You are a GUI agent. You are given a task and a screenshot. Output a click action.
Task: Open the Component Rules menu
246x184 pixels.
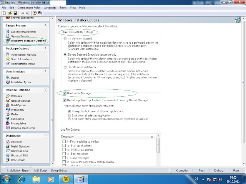pyautogui.click(x=29, y=8)
